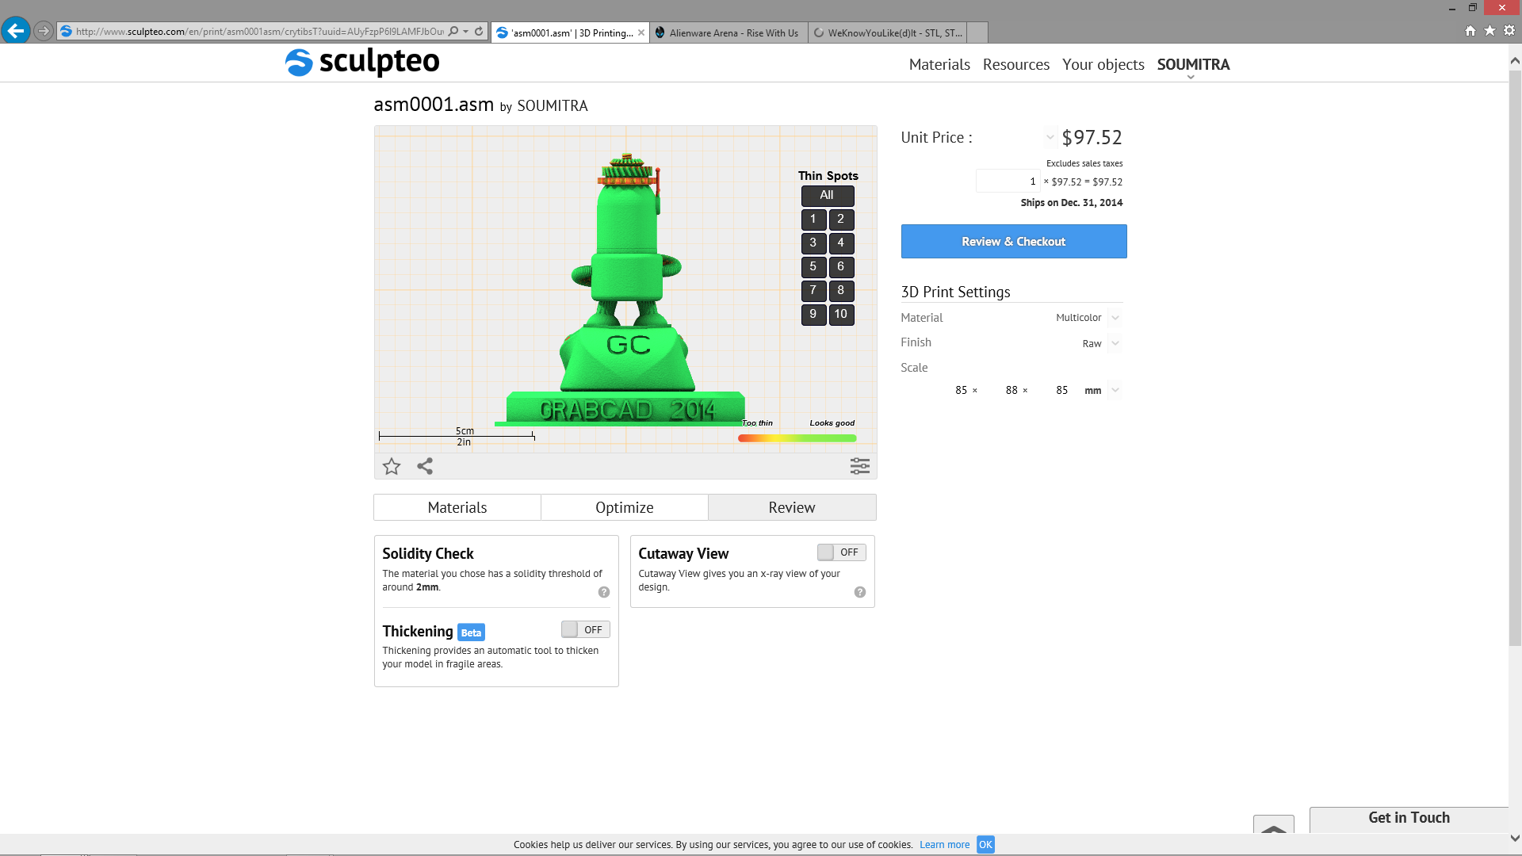Open Materials in top navigation

click(939, 65)
